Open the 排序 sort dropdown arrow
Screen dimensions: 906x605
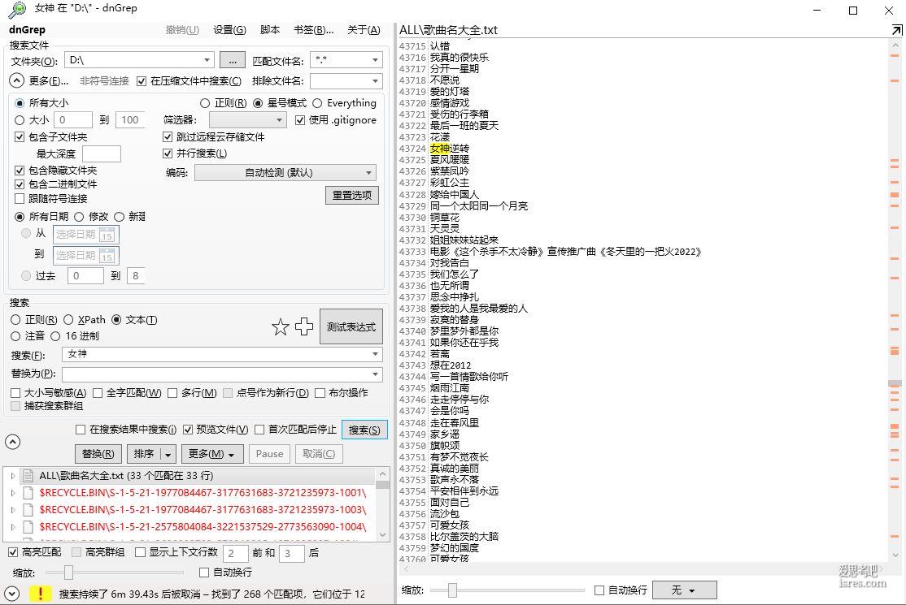tap(168, 455)
